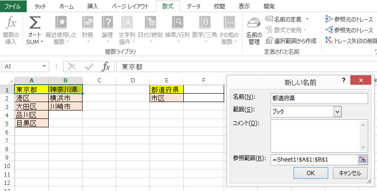The height and width of the screenshot is (191, 377).
Task: Switch to the 表示 tab
Action: coord(244,7)
